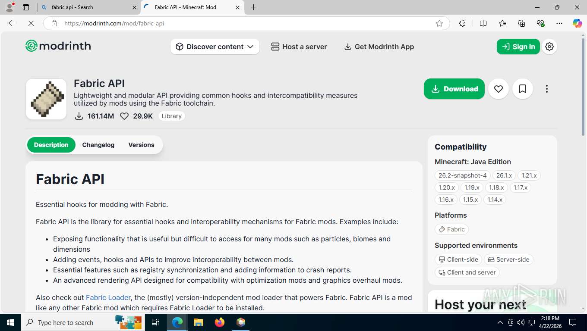Open browser Extensions puzzle icon
This screenshot has width=587, height=331.
462,23
